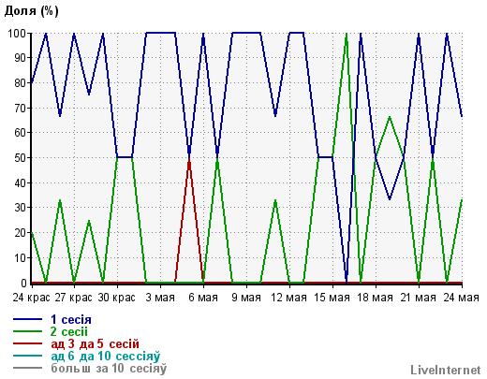The height and width of the screenshot is (379, 487).
Task: Select the '2 сесіі' legend label
Action: (69, 331)
